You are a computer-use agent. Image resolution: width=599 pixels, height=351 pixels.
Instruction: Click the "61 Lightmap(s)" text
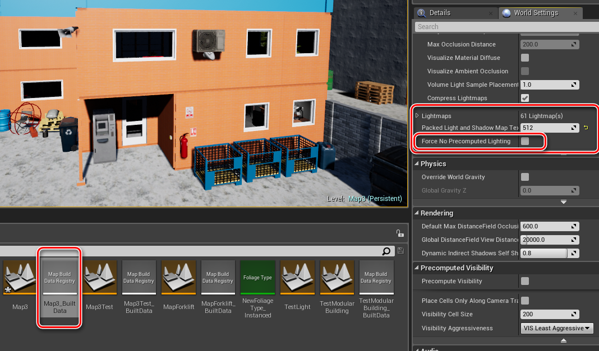(541, 116)
